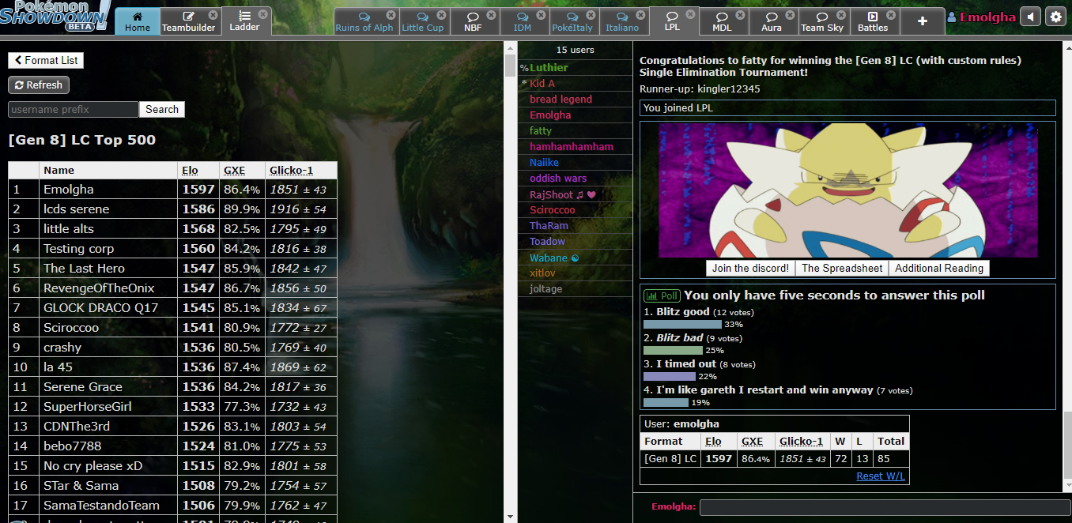Click ladder row lcds serene
Image resolution: width=1072 pixels, height=523 pixels.
pyautogui.click(x=172, y=209)
